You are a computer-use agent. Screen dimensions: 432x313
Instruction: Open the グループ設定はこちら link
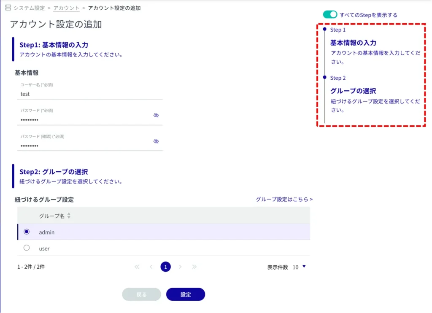pyautogui.click(x=284, y=199)
